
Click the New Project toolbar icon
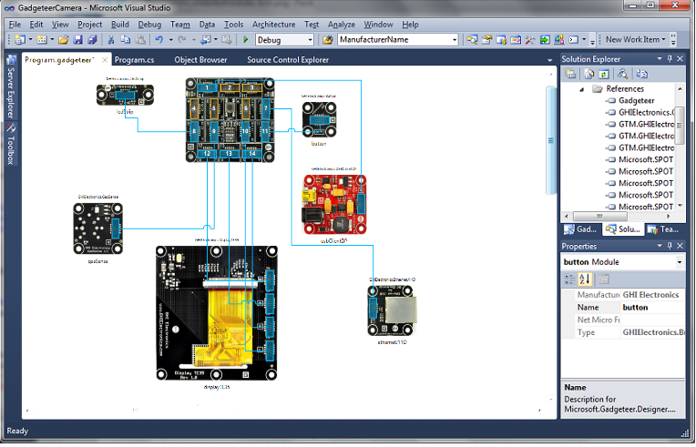click(19, 40)
